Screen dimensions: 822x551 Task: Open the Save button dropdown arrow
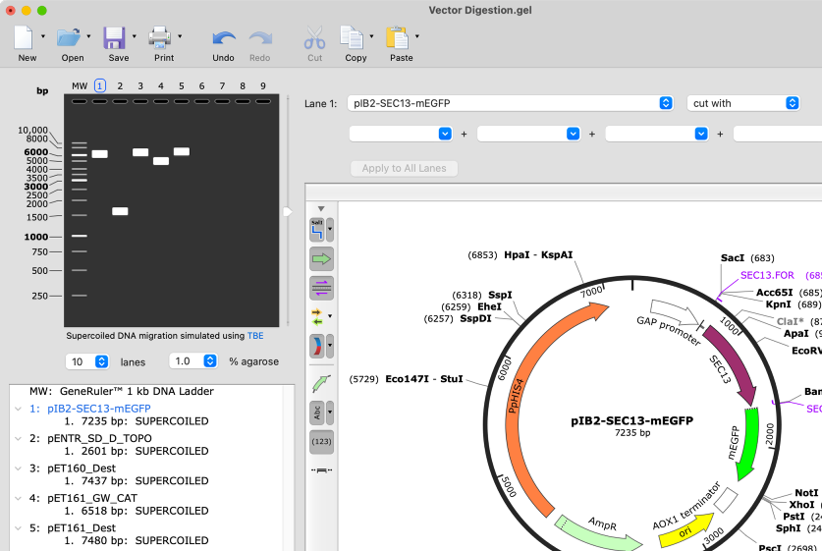135,36
